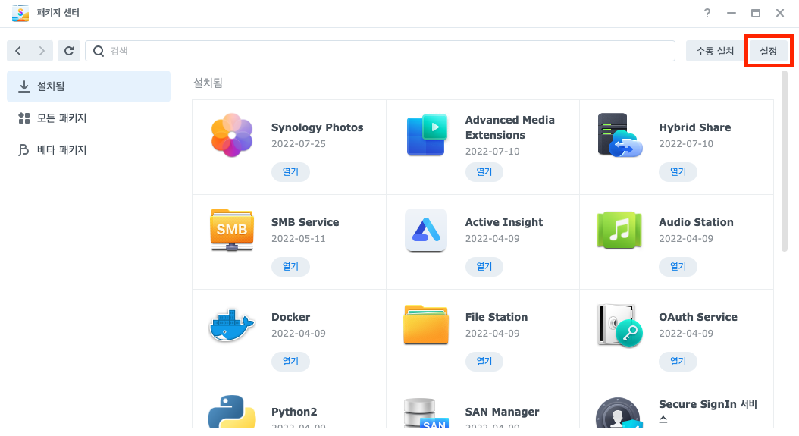Click the Docker title text
Viewport: 799px width, 436px height.
pyautogui.click(x=290, y=317)
